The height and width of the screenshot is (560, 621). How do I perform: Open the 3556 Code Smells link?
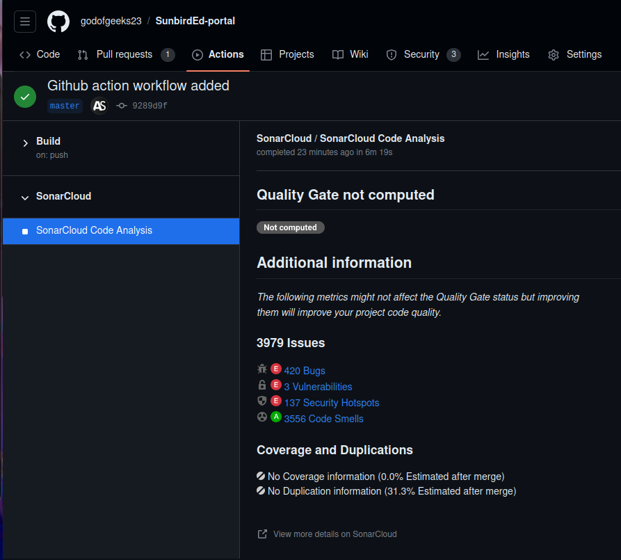click(323, 418)
